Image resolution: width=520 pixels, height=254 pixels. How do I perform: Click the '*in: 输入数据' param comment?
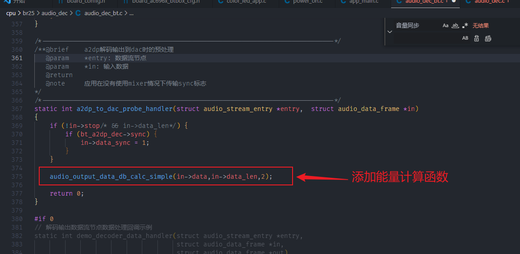pos(107,66)
